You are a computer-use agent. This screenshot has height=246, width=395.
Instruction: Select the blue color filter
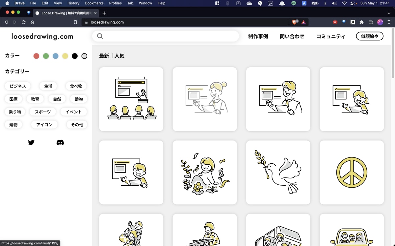point(55,56)
